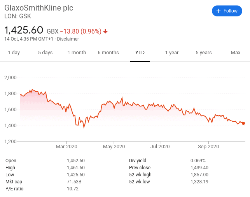This screenshot has height=197, width=250.
Task: Click the Mar 2020 axis label
Action: tap(66, 146)
